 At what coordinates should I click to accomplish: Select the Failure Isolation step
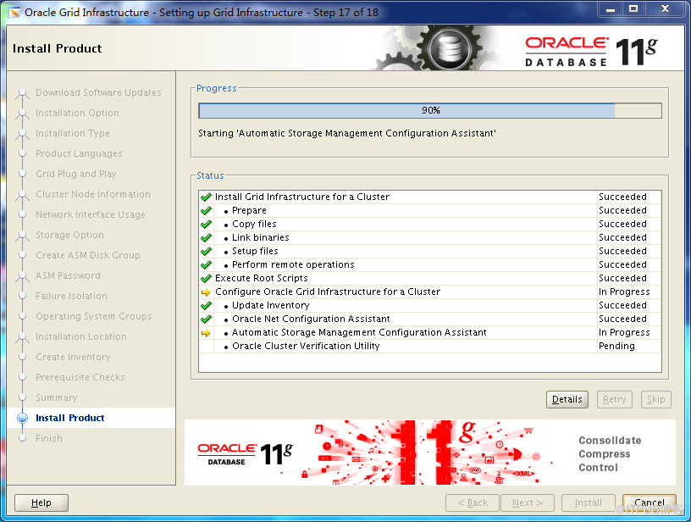point(71,296)
